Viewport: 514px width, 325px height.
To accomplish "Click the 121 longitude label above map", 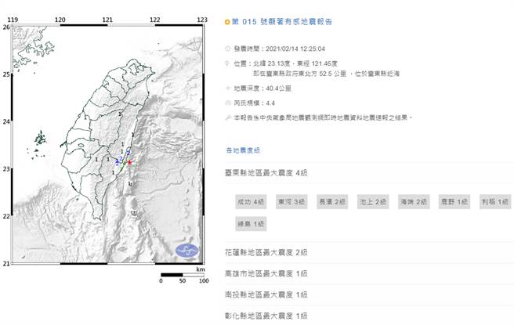I will (107, 20).
